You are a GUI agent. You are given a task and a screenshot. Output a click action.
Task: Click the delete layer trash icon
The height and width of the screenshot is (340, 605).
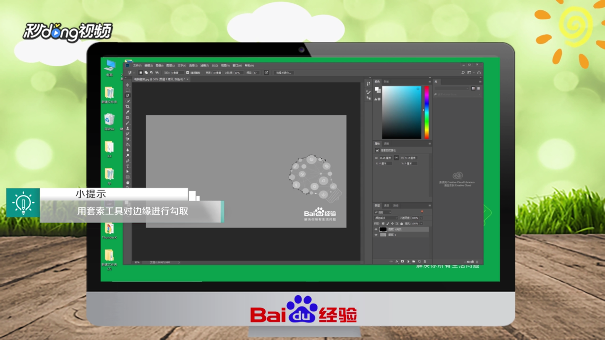(x=425, y=262)
